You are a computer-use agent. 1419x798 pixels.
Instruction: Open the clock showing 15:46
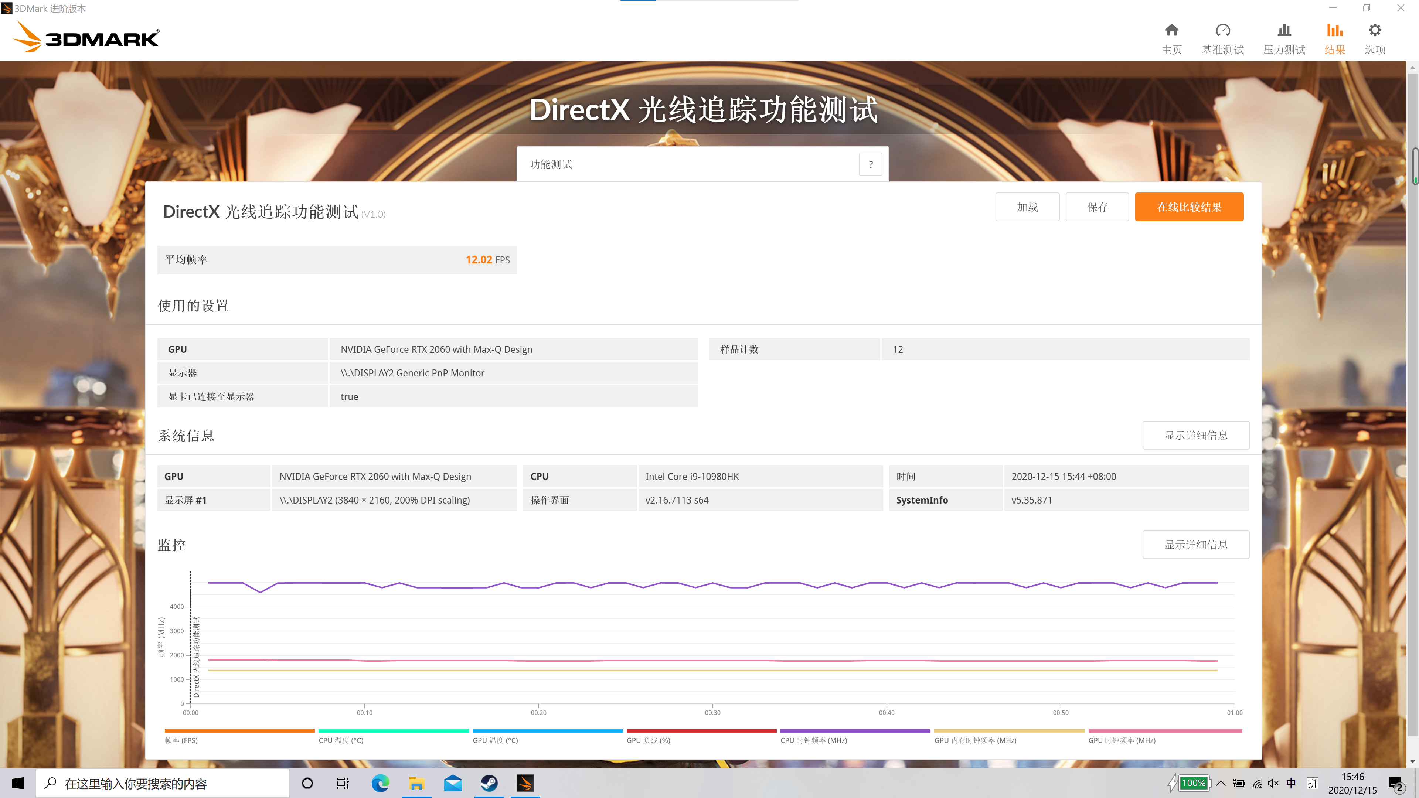pyautogui.click(x=1352, y=783)
